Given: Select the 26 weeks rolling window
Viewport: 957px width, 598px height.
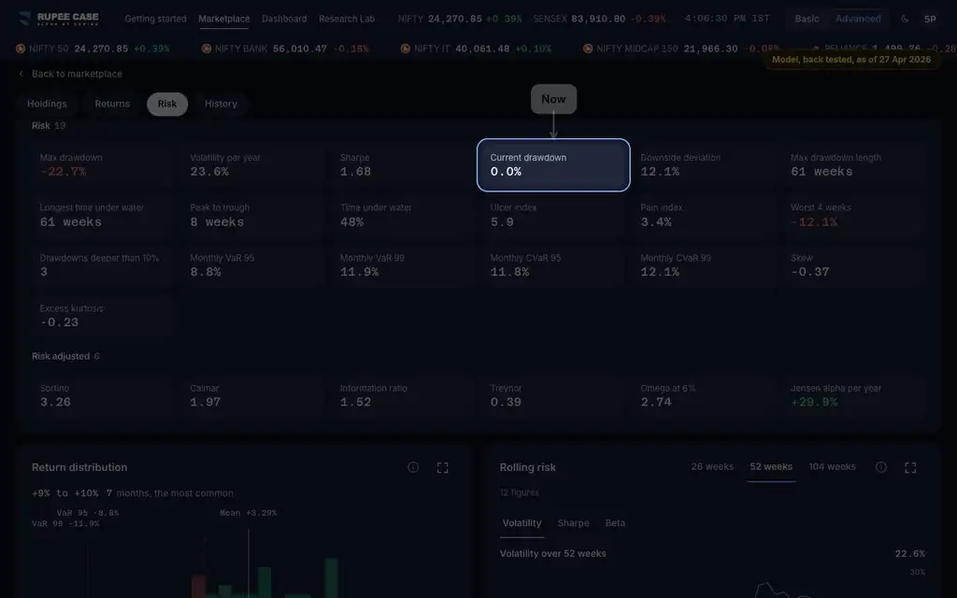Looking at the screenshot, I should click(x=712, y=467).
